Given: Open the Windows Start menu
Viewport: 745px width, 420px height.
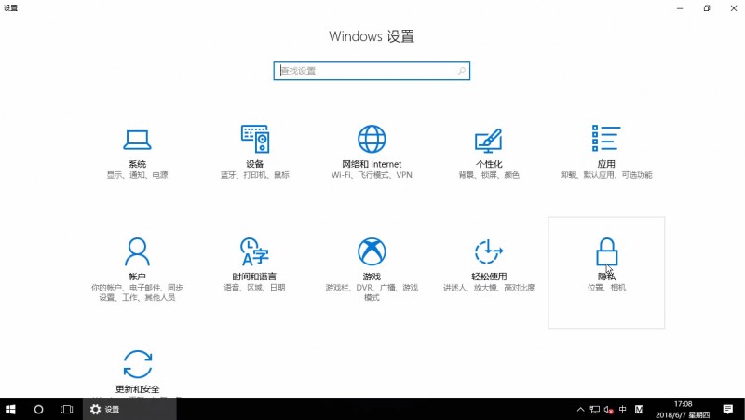Looking at the screenshot, I should tap(10, 409).
